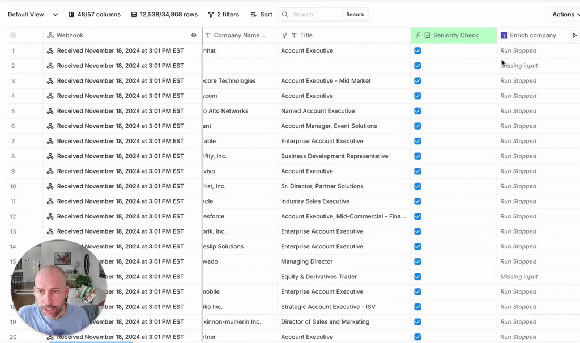Expand the Actions dropdown menu
Viewport: 580px width, 343px height.
click(x=566, y=15)
